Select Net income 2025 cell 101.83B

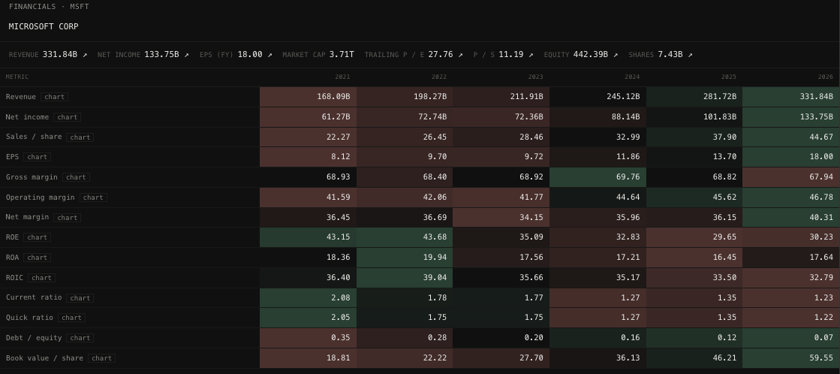click(x=694, y=117)
